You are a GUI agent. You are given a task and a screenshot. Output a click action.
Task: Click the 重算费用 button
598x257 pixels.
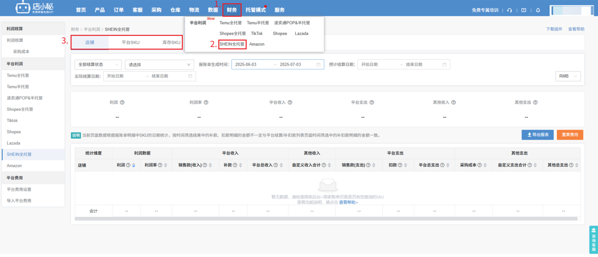pos(570,135)
